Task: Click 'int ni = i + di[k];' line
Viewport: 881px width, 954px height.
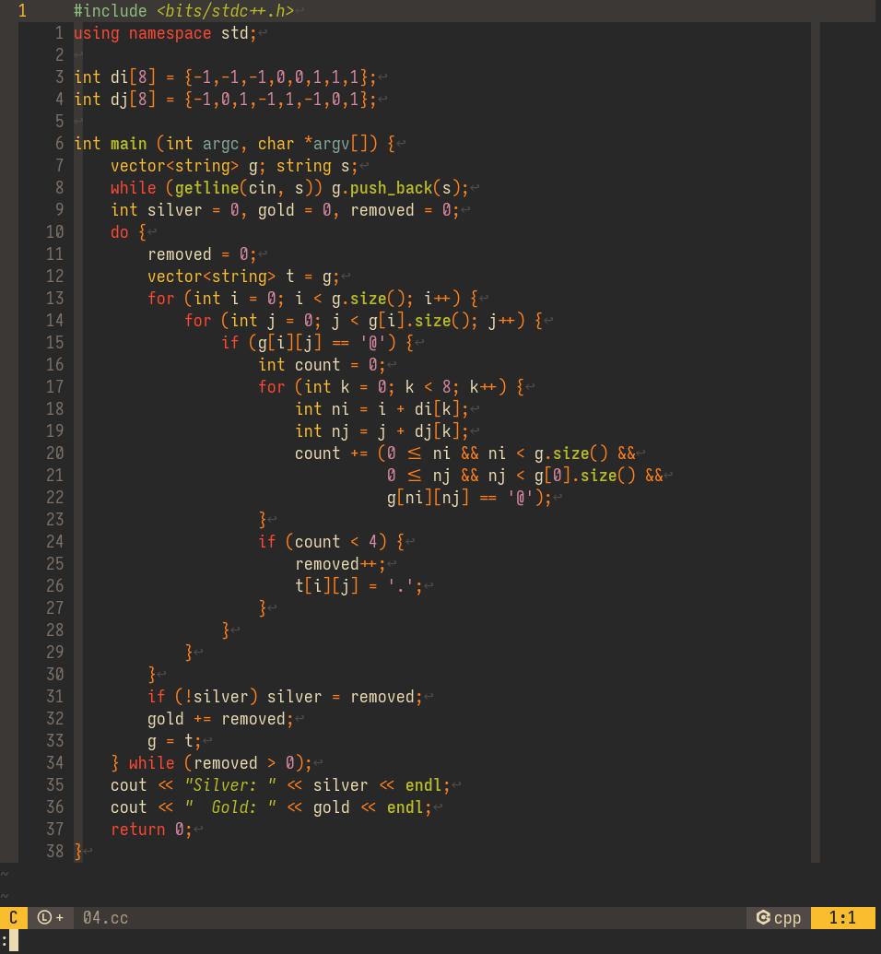Action: (382, 409)
